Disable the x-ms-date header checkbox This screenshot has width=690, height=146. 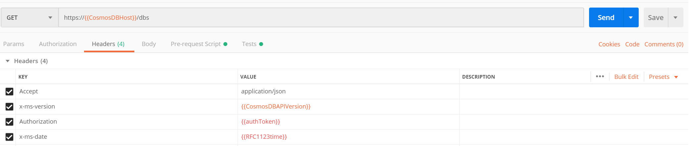pyautogui.click(x=9, y=137)
